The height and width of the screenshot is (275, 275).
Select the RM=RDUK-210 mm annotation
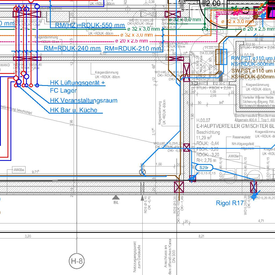132,49
